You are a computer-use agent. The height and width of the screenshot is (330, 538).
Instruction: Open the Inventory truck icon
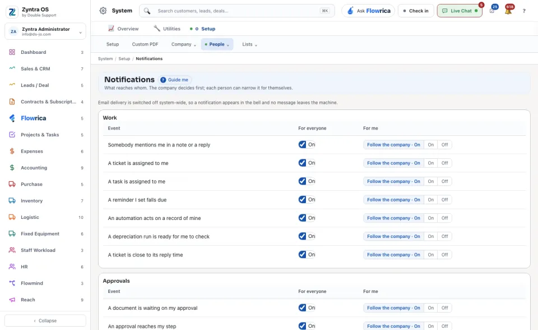[12, 201]
